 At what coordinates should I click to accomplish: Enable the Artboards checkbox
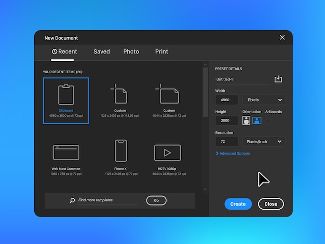click(268, 121)
